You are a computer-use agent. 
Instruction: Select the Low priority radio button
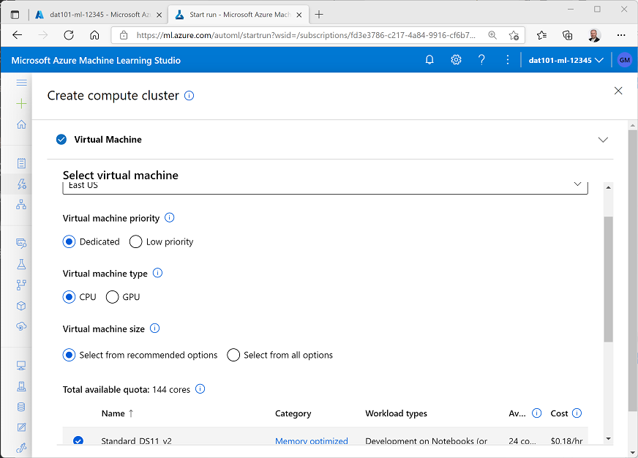click(x=135, y=241)
